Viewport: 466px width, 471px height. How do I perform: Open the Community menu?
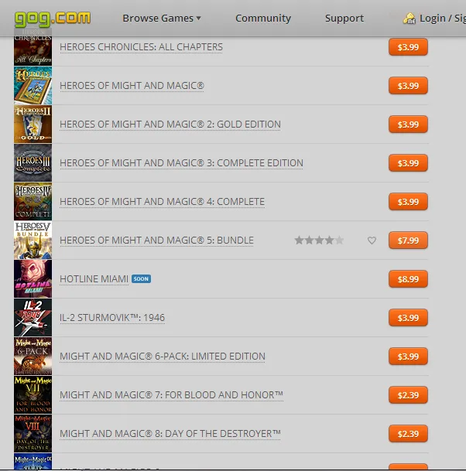263,19
